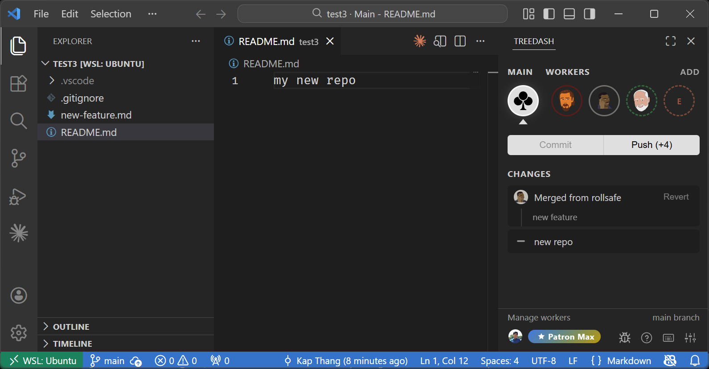Image resolution: width=709 pixels, height=369 pixels.
Task: Expand the OUTLINE section
Action: [x=126, y=327]
